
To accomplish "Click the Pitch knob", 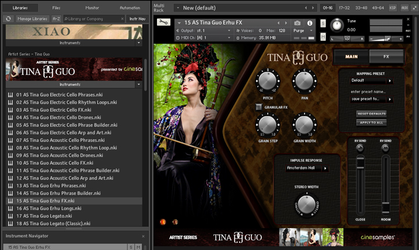I will (268, 80).
